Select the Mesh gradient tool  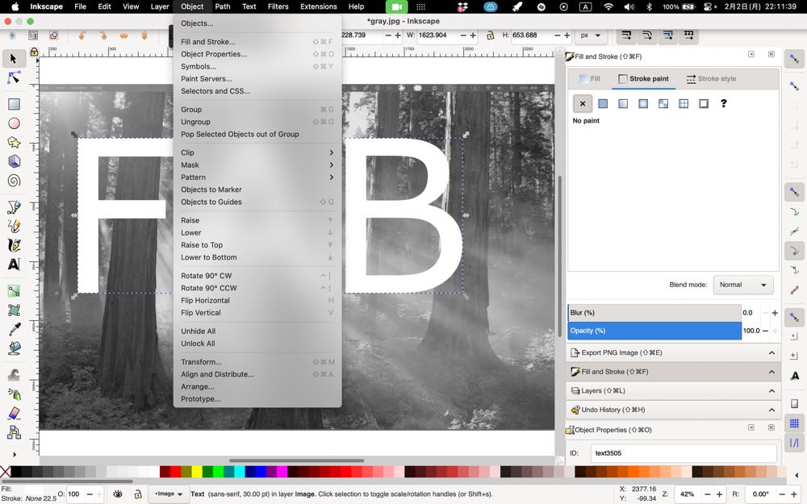tap(14, 310)
